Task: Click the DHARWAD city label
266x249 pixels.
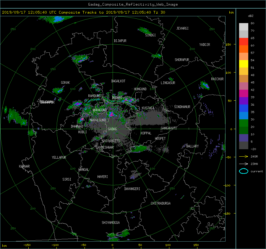Action: (x=77, y=126)
